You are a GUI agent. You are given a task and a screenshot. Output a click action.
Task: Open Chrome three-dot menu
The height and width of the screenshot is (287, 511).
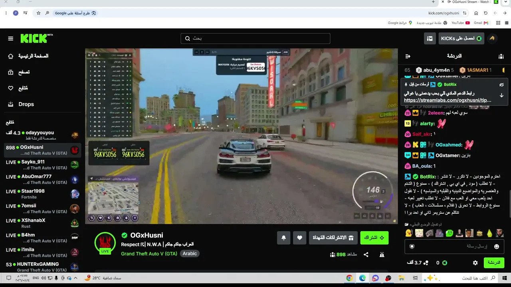click(x=6, y=13)
